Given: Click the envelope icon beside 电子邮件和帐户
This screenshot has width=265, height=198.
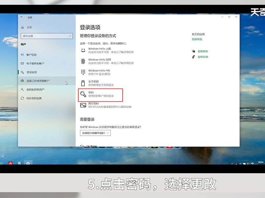Looking at the screenshot, I should click(x=22, y=63).
